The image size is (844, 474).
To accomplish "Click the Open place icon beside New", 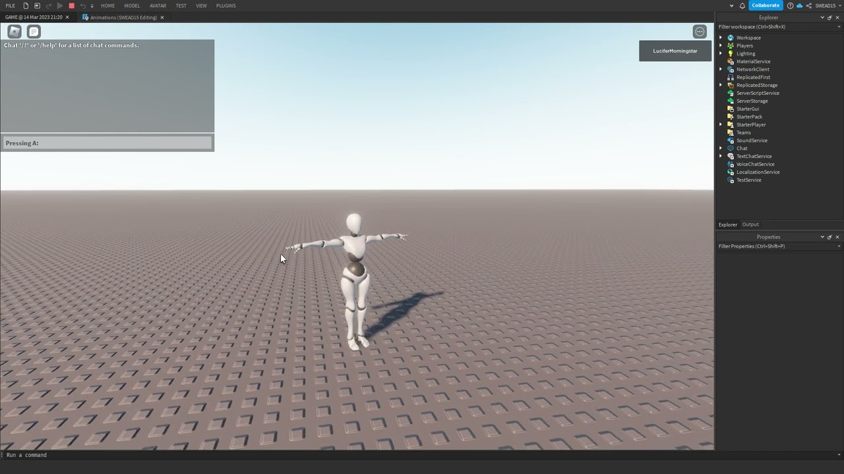I will point(37,6).
